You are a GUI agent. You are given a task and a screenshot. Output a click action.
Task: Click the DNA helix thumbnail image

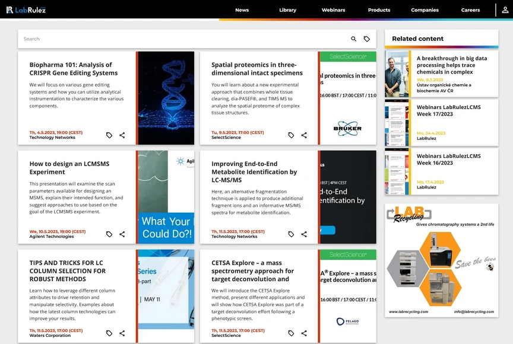point(166,98)
